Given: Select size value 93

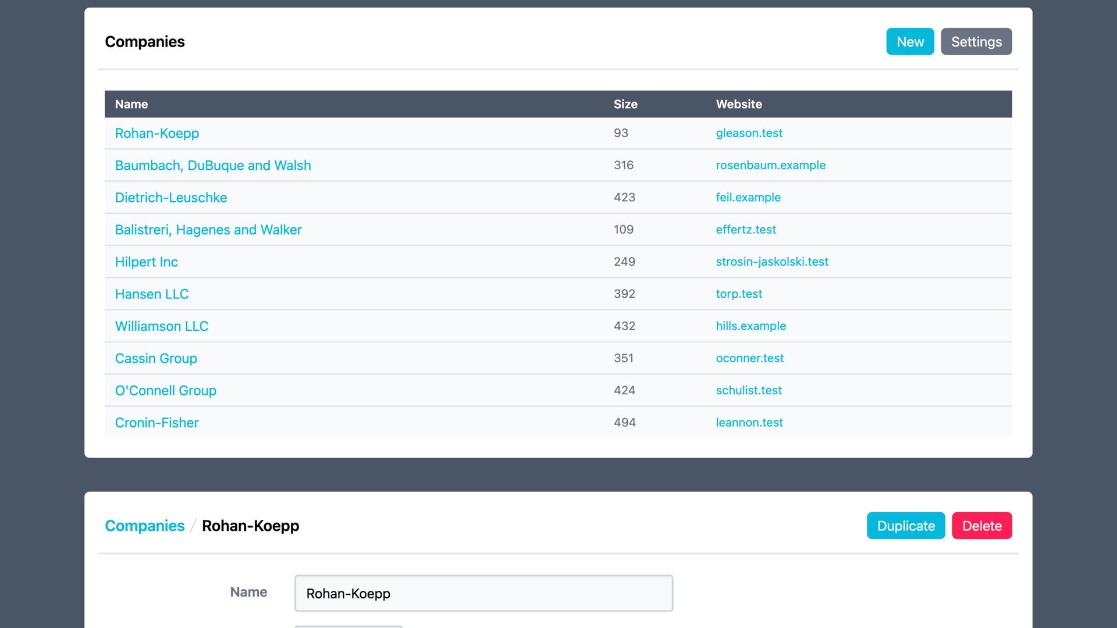Looking at the screenshot, I should 621,133.
